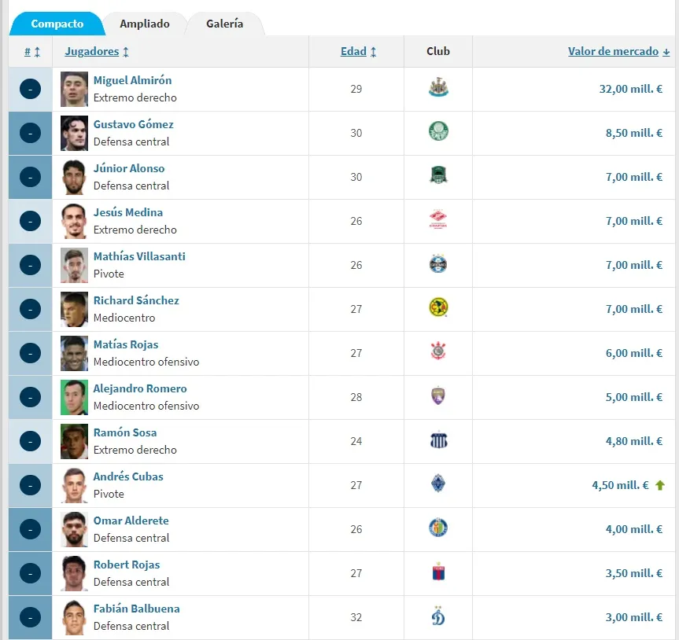
Task: Click Dynamo Moscow crest in Fabián Balbuena row
Action: pyautogui.click(x=437, y=616)
